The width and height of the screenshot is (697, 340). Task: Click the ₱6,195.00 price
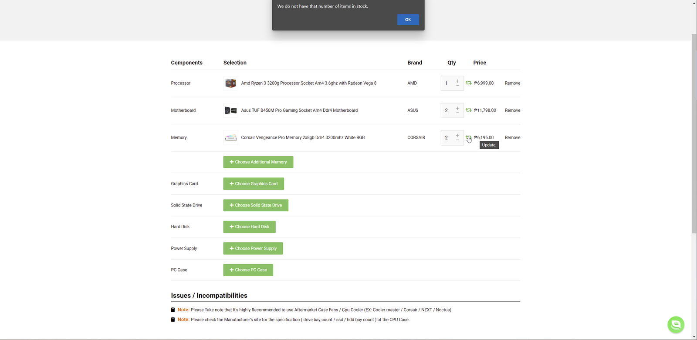[x=484, y=137]
